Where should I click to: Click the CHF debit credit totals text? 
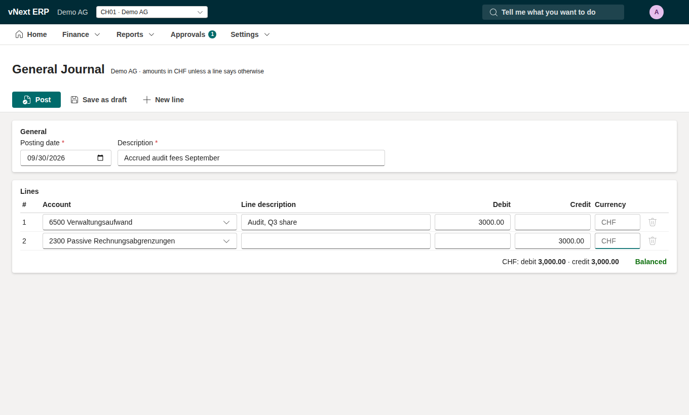(x=560, y=262)
